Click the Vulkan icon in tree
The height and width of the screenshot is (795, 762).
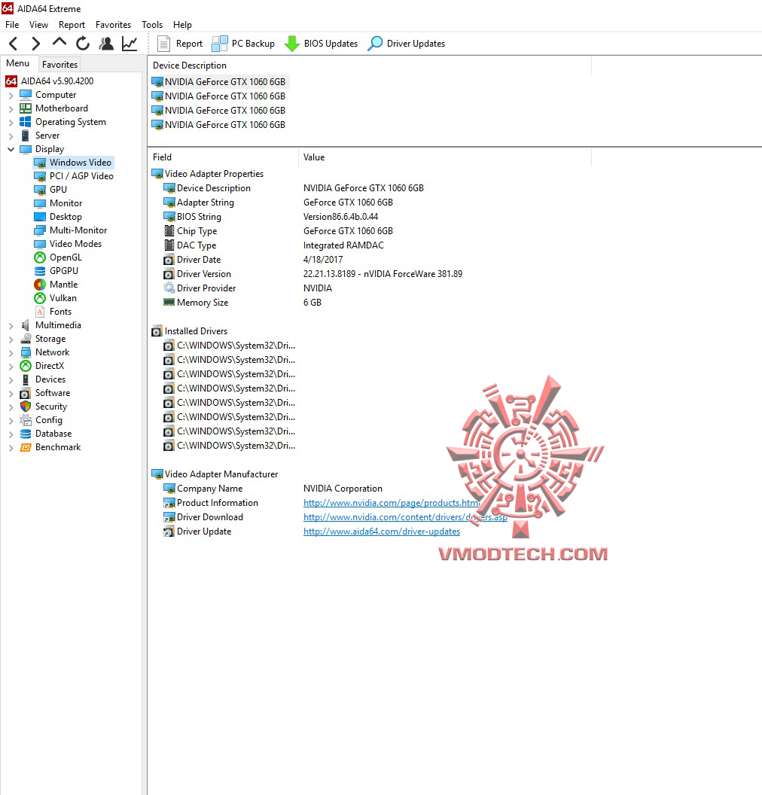[x=40, y=298]
